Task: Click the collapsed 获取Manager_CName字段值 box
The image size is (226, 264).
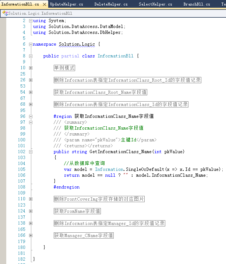Action: [84, 235]
